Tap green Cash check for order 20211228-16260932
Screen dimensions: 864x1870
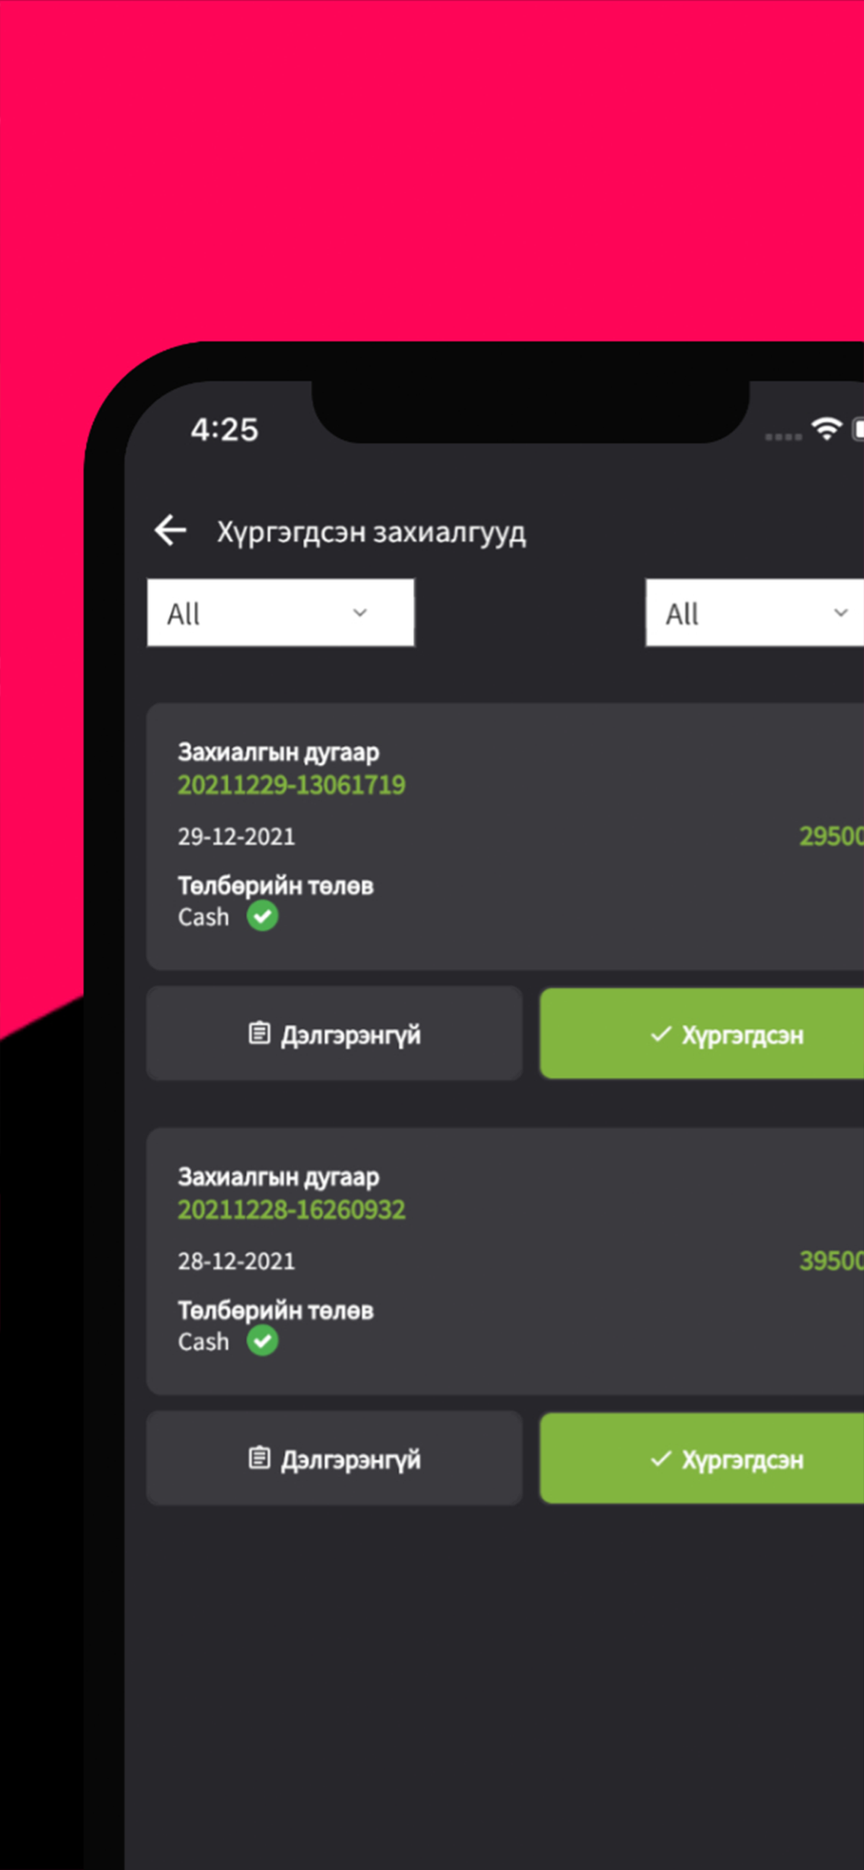coord(263,1341)
